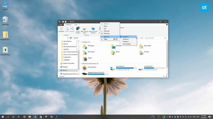Show hidden system tray icons chevron
The image size is (213, 119).
(x=167, y=117)
